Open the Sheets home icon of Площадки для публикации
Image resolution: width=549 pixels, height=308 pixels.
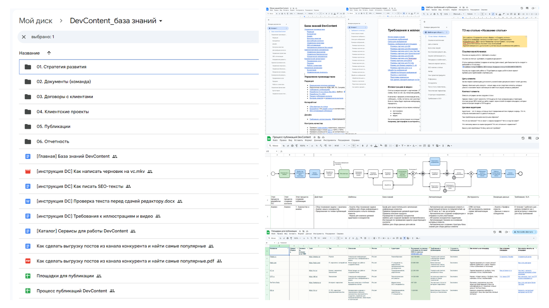pos(268,232)
